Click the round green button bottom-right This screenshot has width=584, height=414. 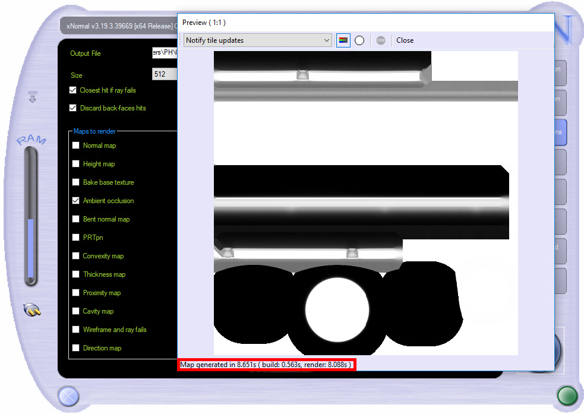click(567, 396)
